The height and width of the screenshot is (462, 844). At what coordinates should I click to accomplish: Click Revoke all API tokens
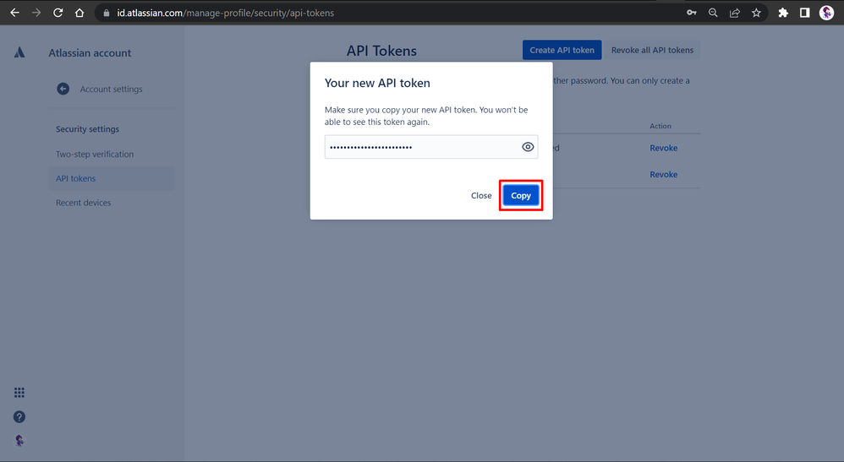click(x=652, y=50)
